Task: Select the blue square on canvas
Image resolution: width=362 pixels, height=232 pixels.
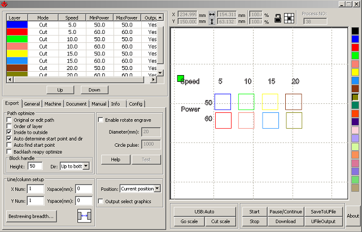Action: point(223,102)
